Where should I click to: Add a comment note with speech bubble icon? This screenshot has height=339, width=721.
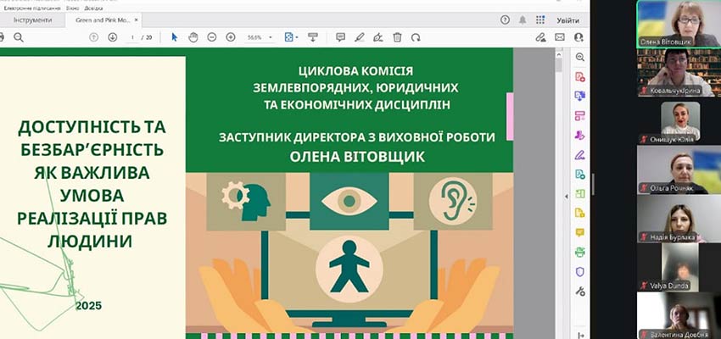coord(340,37)
